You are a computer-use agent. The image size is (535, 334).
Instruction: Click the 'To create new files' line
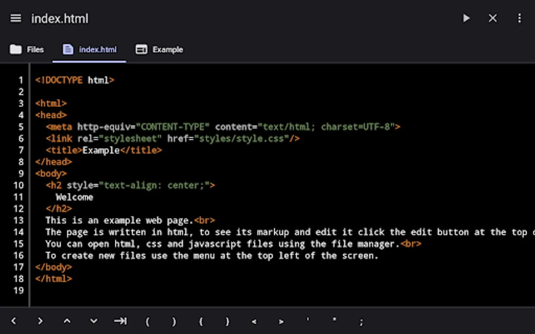(x=212, y=256)
